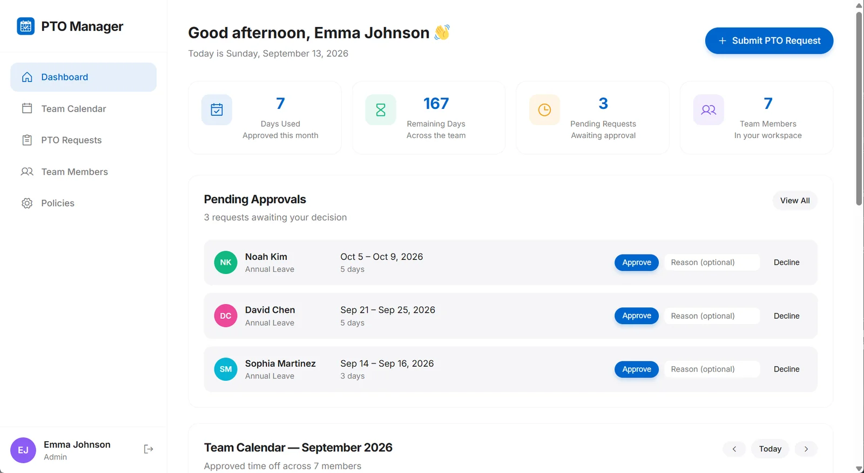Open the Dashboard page

84,77
